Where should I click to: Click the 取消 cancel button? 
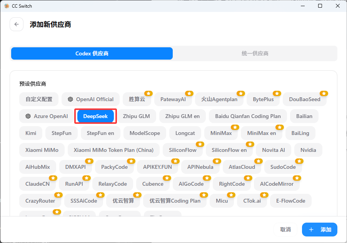(285, 230)
